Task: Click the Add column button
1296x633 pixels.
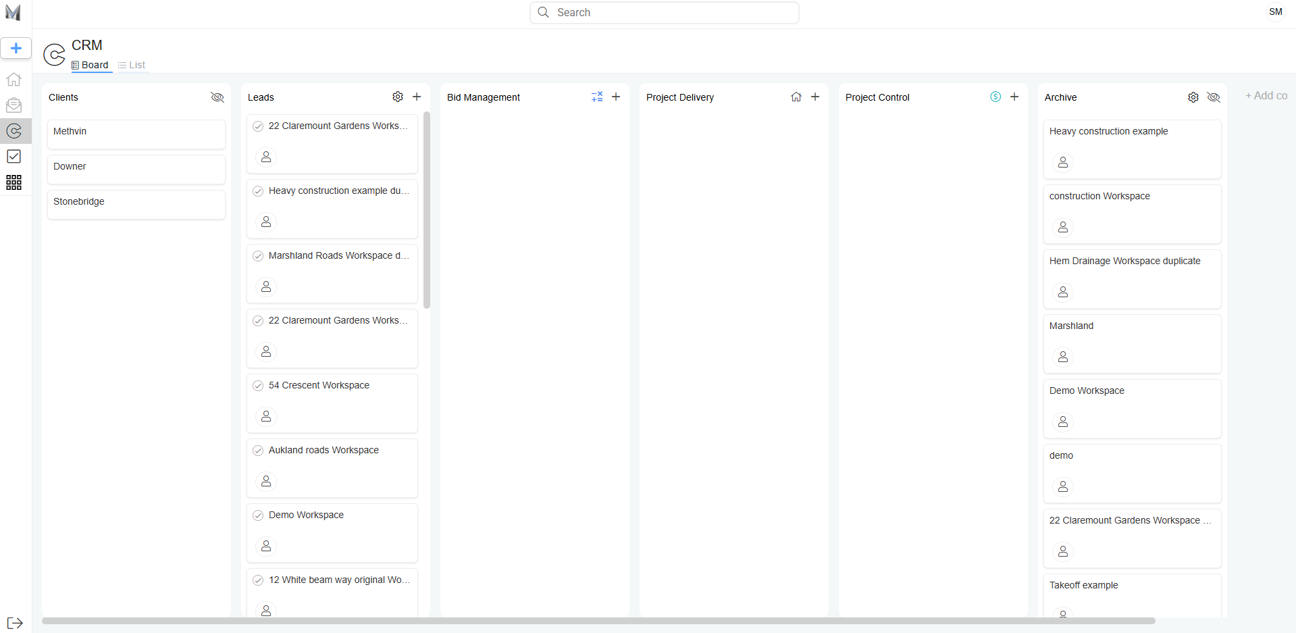Action: tap(1266, 96)
